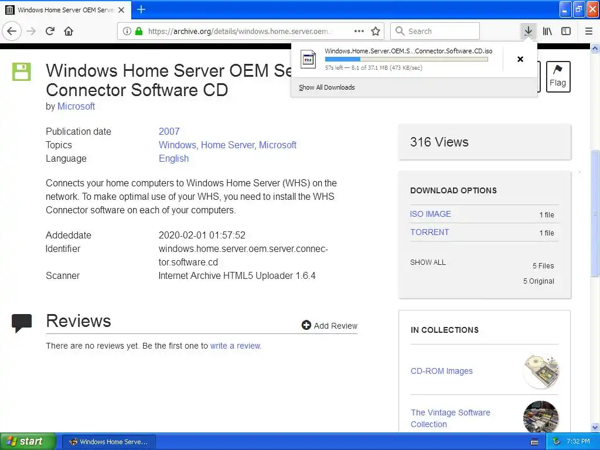600x450 pixels.
Task: Cancel the ISO download with X
Action: click(520, 59)
